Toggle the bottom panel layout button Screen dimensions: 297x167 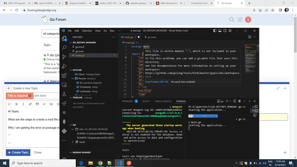(220, 31)
